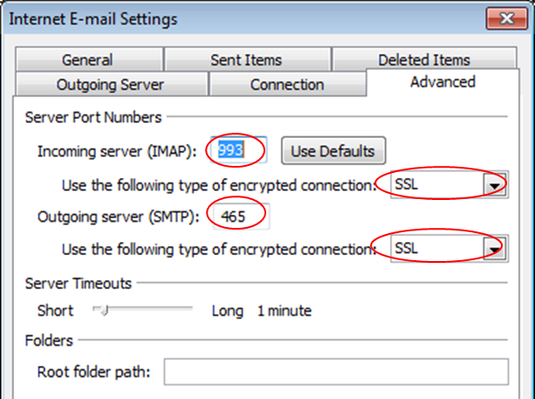Click the Use Defaults button

click(x=333, y=150)
